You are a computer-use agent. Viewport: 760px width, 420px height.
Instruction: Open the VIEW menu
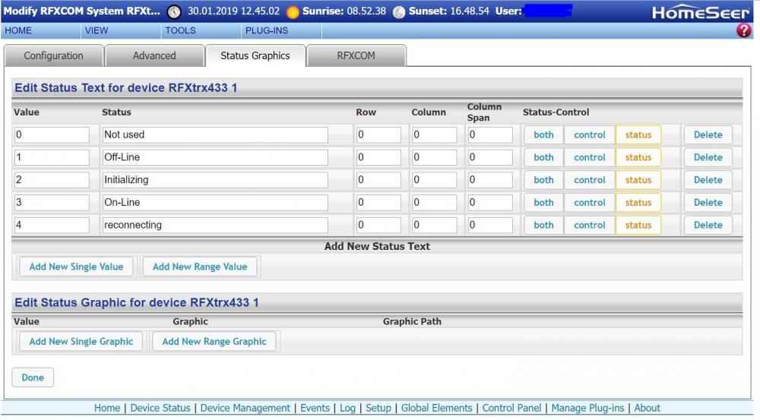(97, 31)
